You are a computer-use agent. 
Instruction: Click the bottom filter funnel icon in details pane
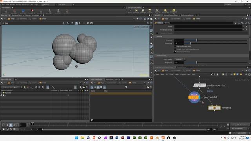click(x=92, y=121)
